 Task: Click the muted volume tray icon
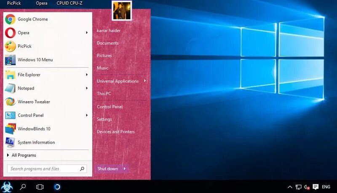point(307,187)
